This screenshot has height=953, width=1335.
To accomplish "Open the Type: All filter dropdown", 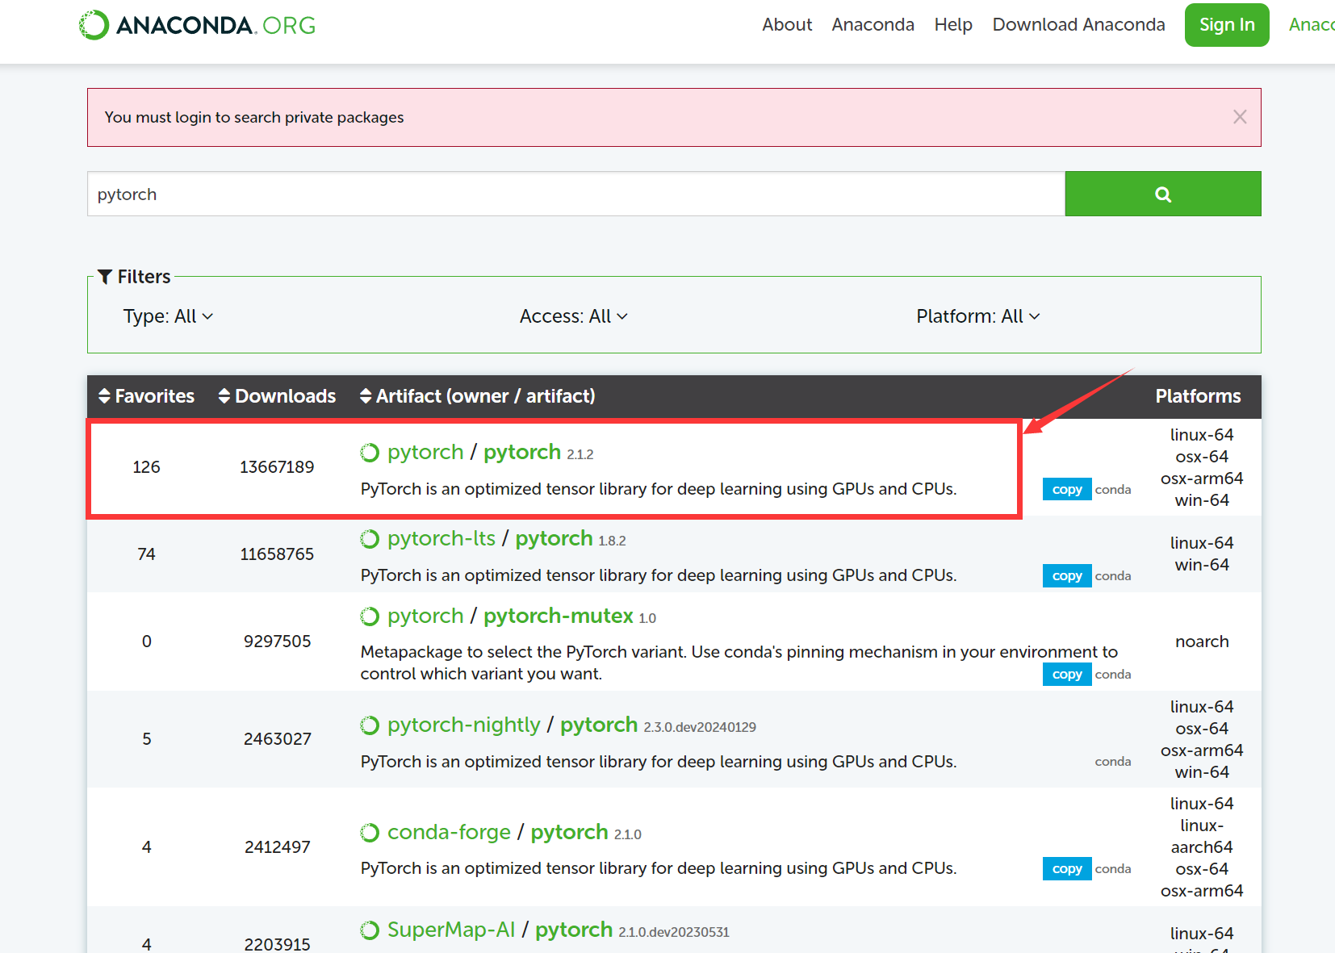I will (168, 316).
